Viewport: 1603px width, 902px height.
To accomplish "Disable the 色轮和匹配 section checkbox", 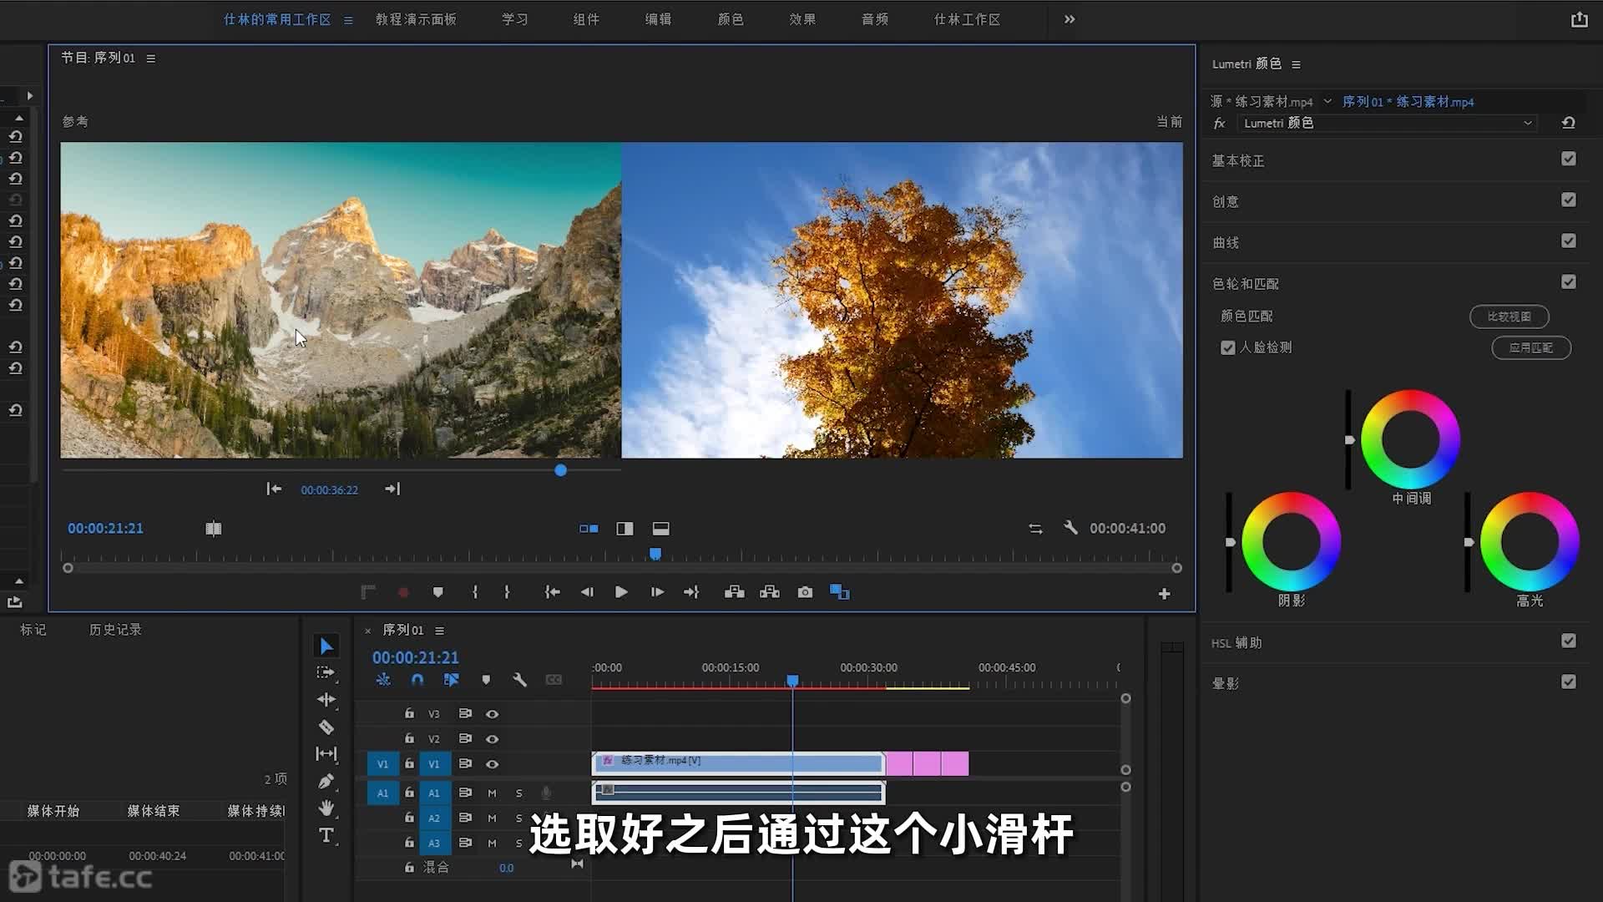I will coord(1569,281).
